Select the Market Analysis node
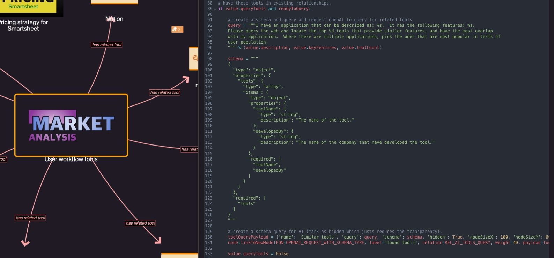 tap(71, 125)
